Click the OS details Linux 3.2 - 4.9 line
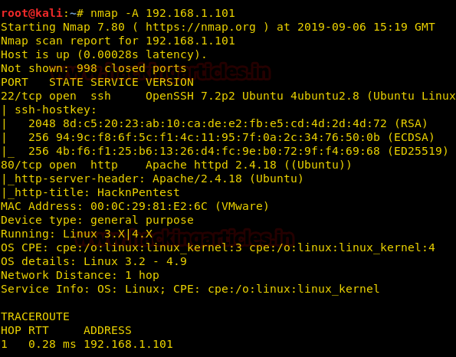This screenshot has width=456, height=357. pos(93,262)
